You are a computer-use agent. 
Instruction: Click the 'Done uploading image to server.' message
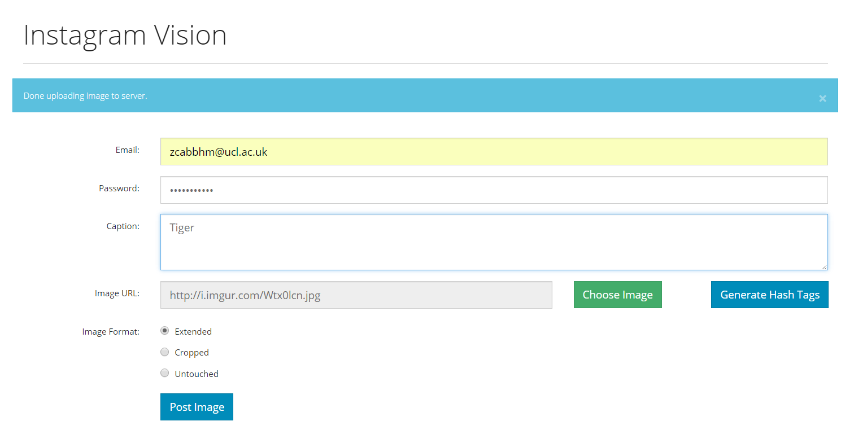85,96
